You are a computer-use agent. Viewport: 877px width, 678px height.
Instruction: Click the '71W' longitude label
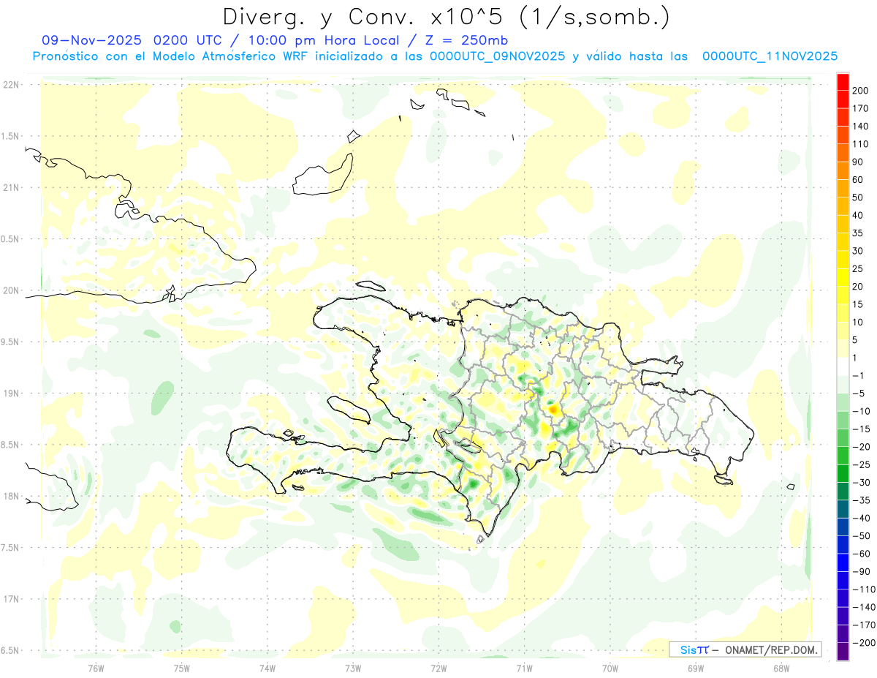[524, 668]
